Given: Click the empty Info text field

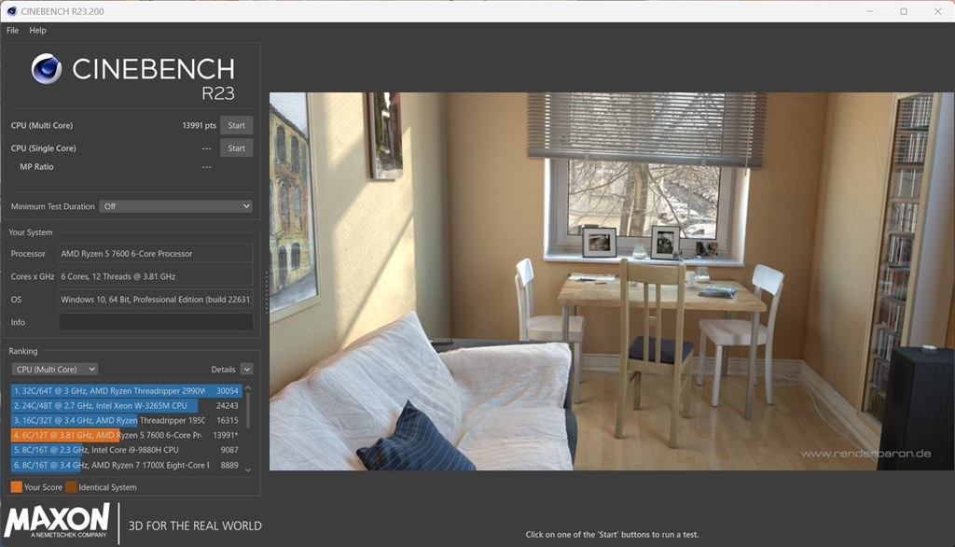Looking at the screenshot, I should (156, 322).
